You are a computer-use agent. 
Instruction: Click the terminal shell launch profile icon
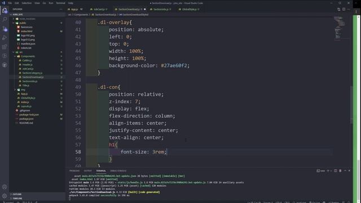[320, 171]
